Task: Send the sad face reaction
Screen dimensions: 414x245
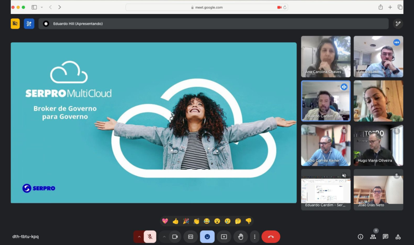Action: pos(228,221)
